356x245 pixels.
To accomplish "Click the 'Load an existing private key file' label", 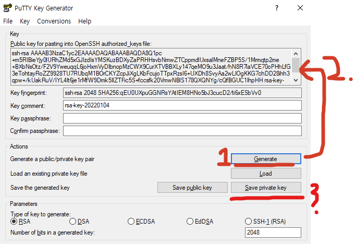I will pos(49,174).
